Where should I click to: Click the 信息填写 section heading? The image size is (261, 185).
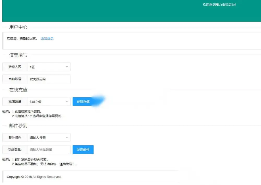click(x=18, y=55)
